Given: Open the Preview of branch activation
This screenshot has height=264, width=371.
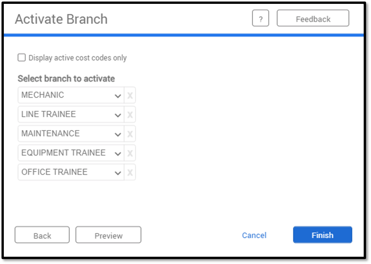Looking at the screenshot, I should pyautogui.click(x=108, y=235).
